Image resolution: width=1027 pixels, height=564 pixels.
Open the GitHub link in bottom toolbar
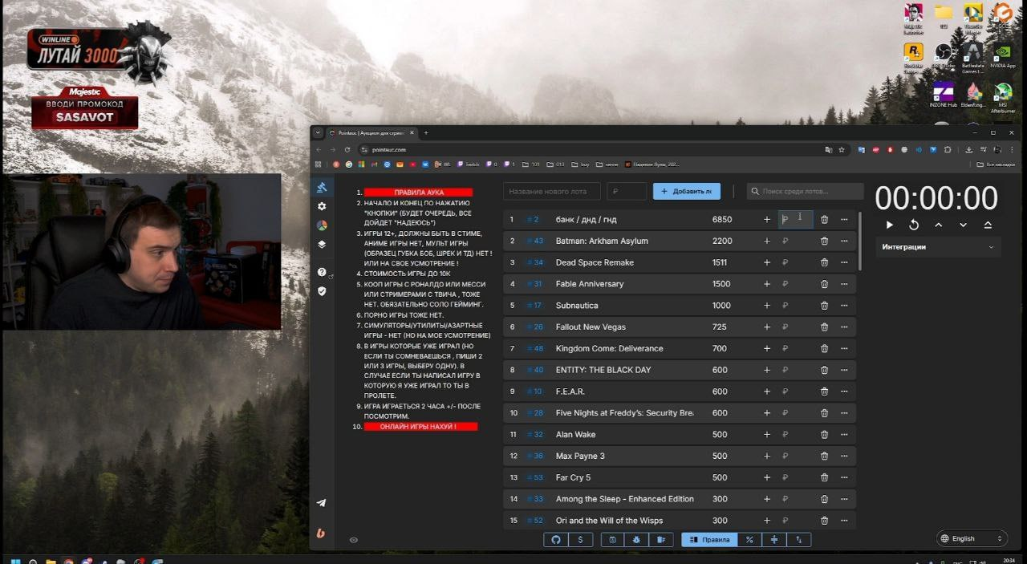click(x=555, y=540)
